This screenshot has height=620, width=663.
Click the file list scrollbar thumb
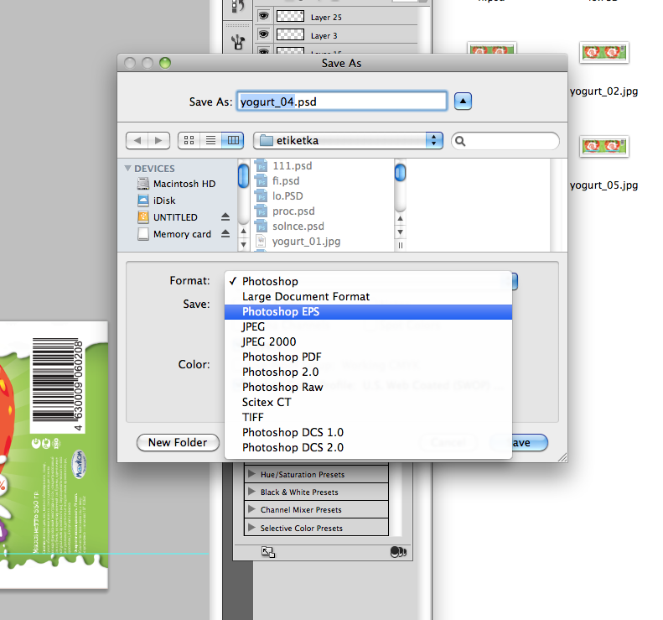(400, 173)
